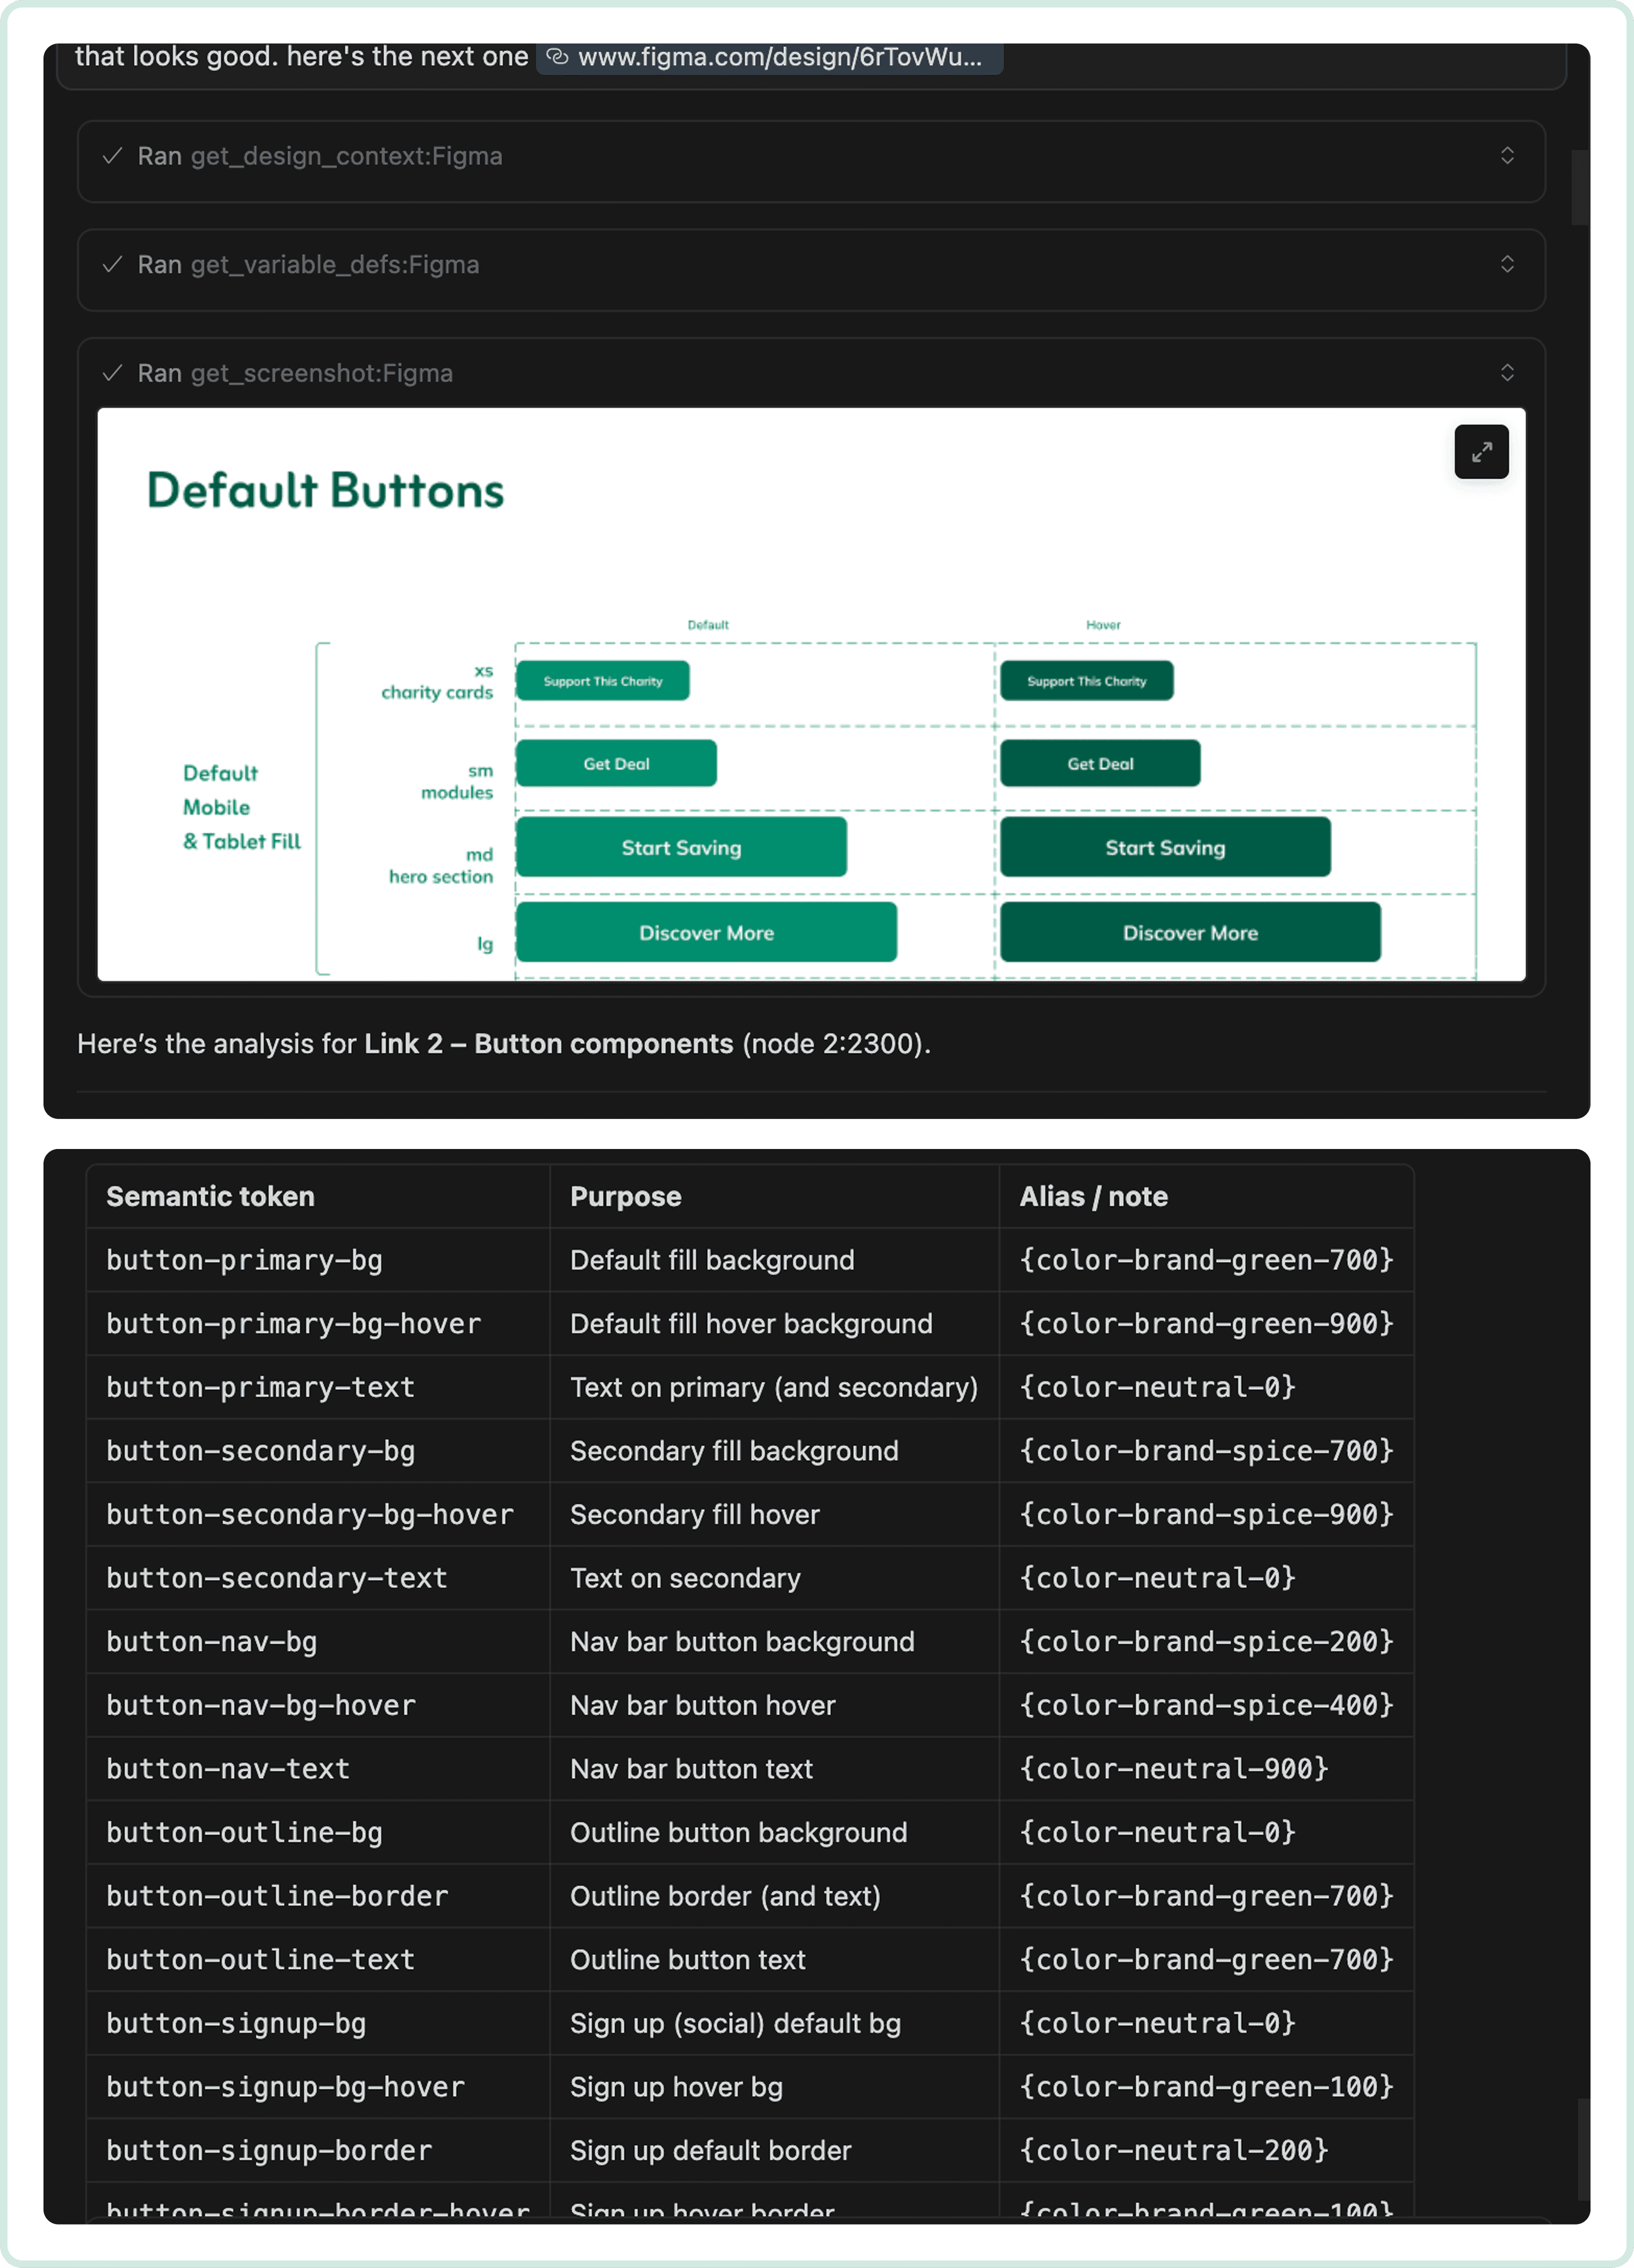1634x2268 pixels.
Task: Collapse the get_screenshot:Figma tool row
Action: [x=1506, y=373]
